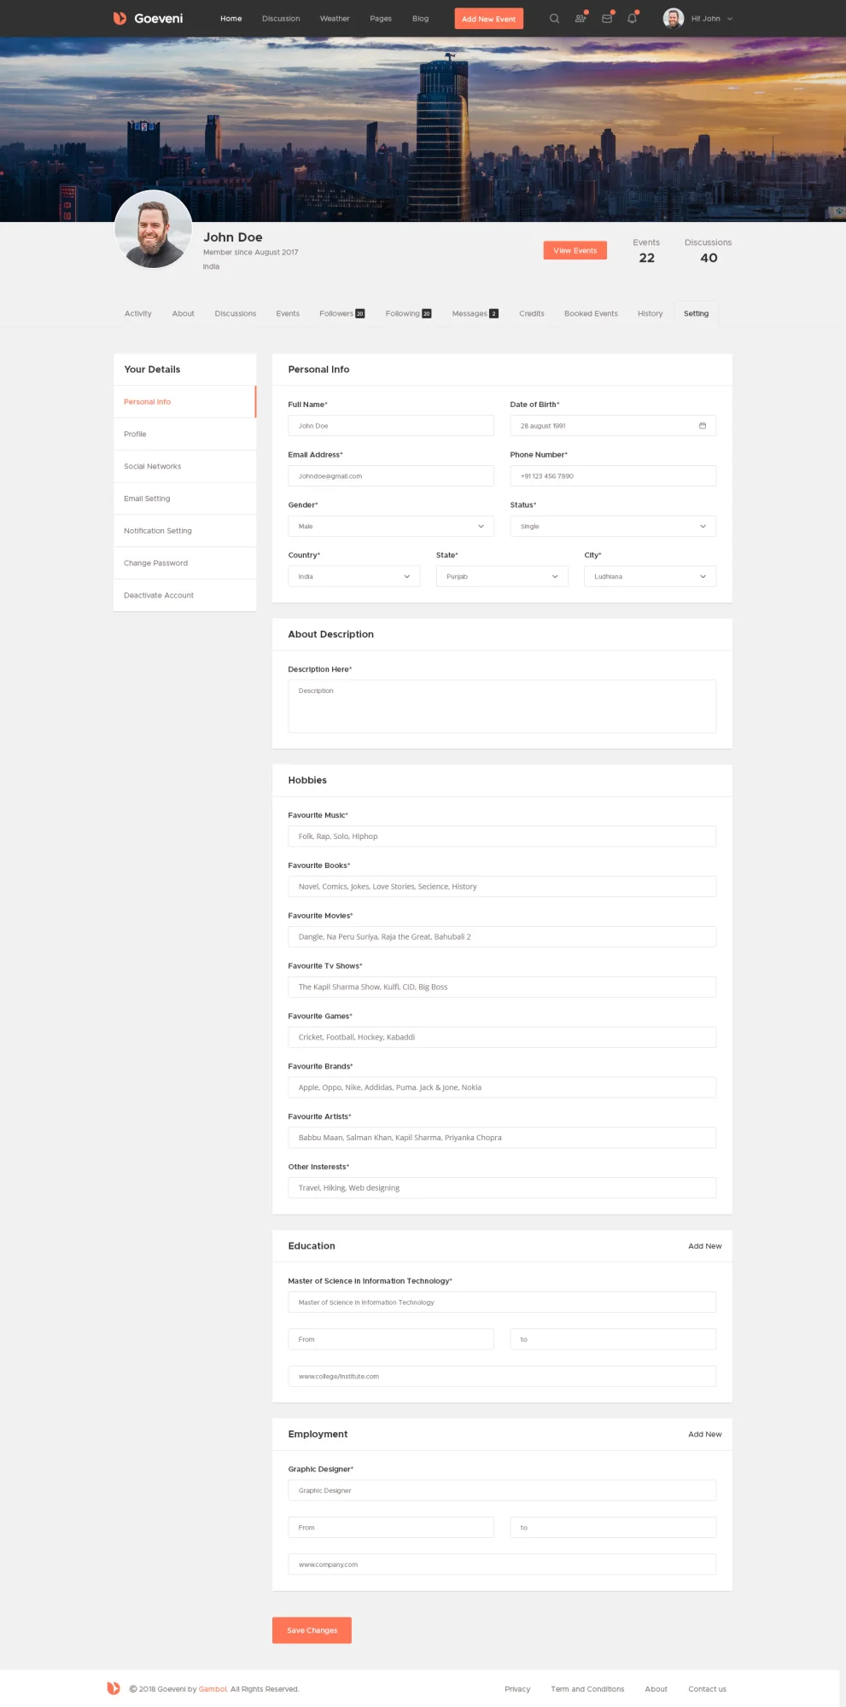The width and height of the screenshot is (846, 1707).
Task: Open the Followers tab
Action: 341,314
